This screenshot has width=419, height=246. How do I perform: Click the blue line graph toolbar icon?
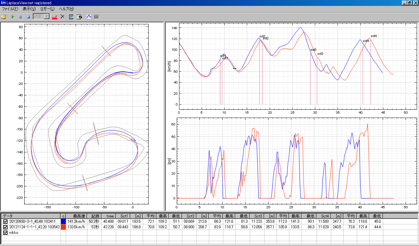(x=89, y=16)
